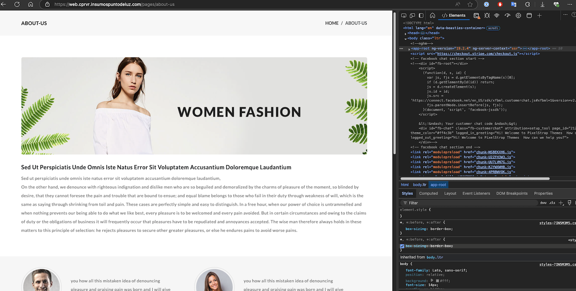This screenshot has height=291, width=576.
Task: Open the Event Listeners tab
Action: (476, 194)
